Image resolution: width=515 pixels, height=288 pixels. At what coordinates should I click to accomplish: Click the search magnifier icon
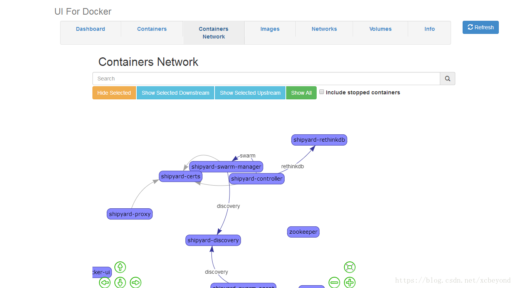click(447, 78)
